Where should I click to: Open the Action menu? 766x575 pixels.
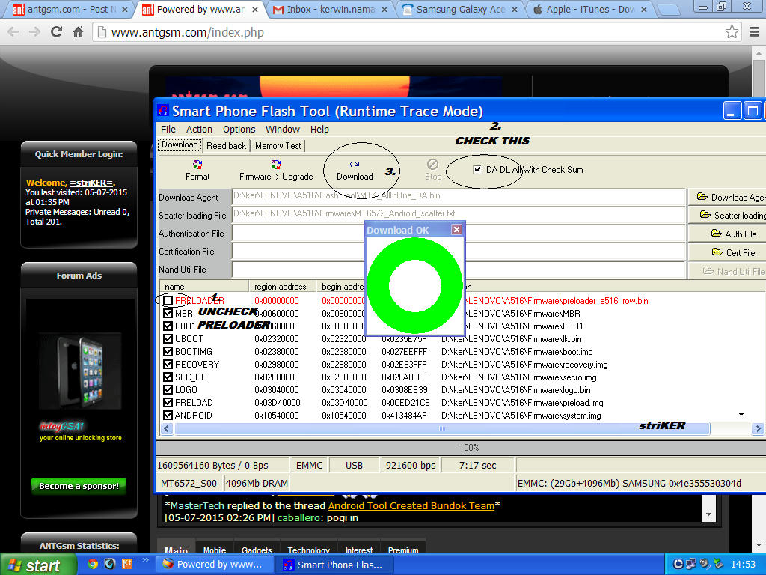199,129
